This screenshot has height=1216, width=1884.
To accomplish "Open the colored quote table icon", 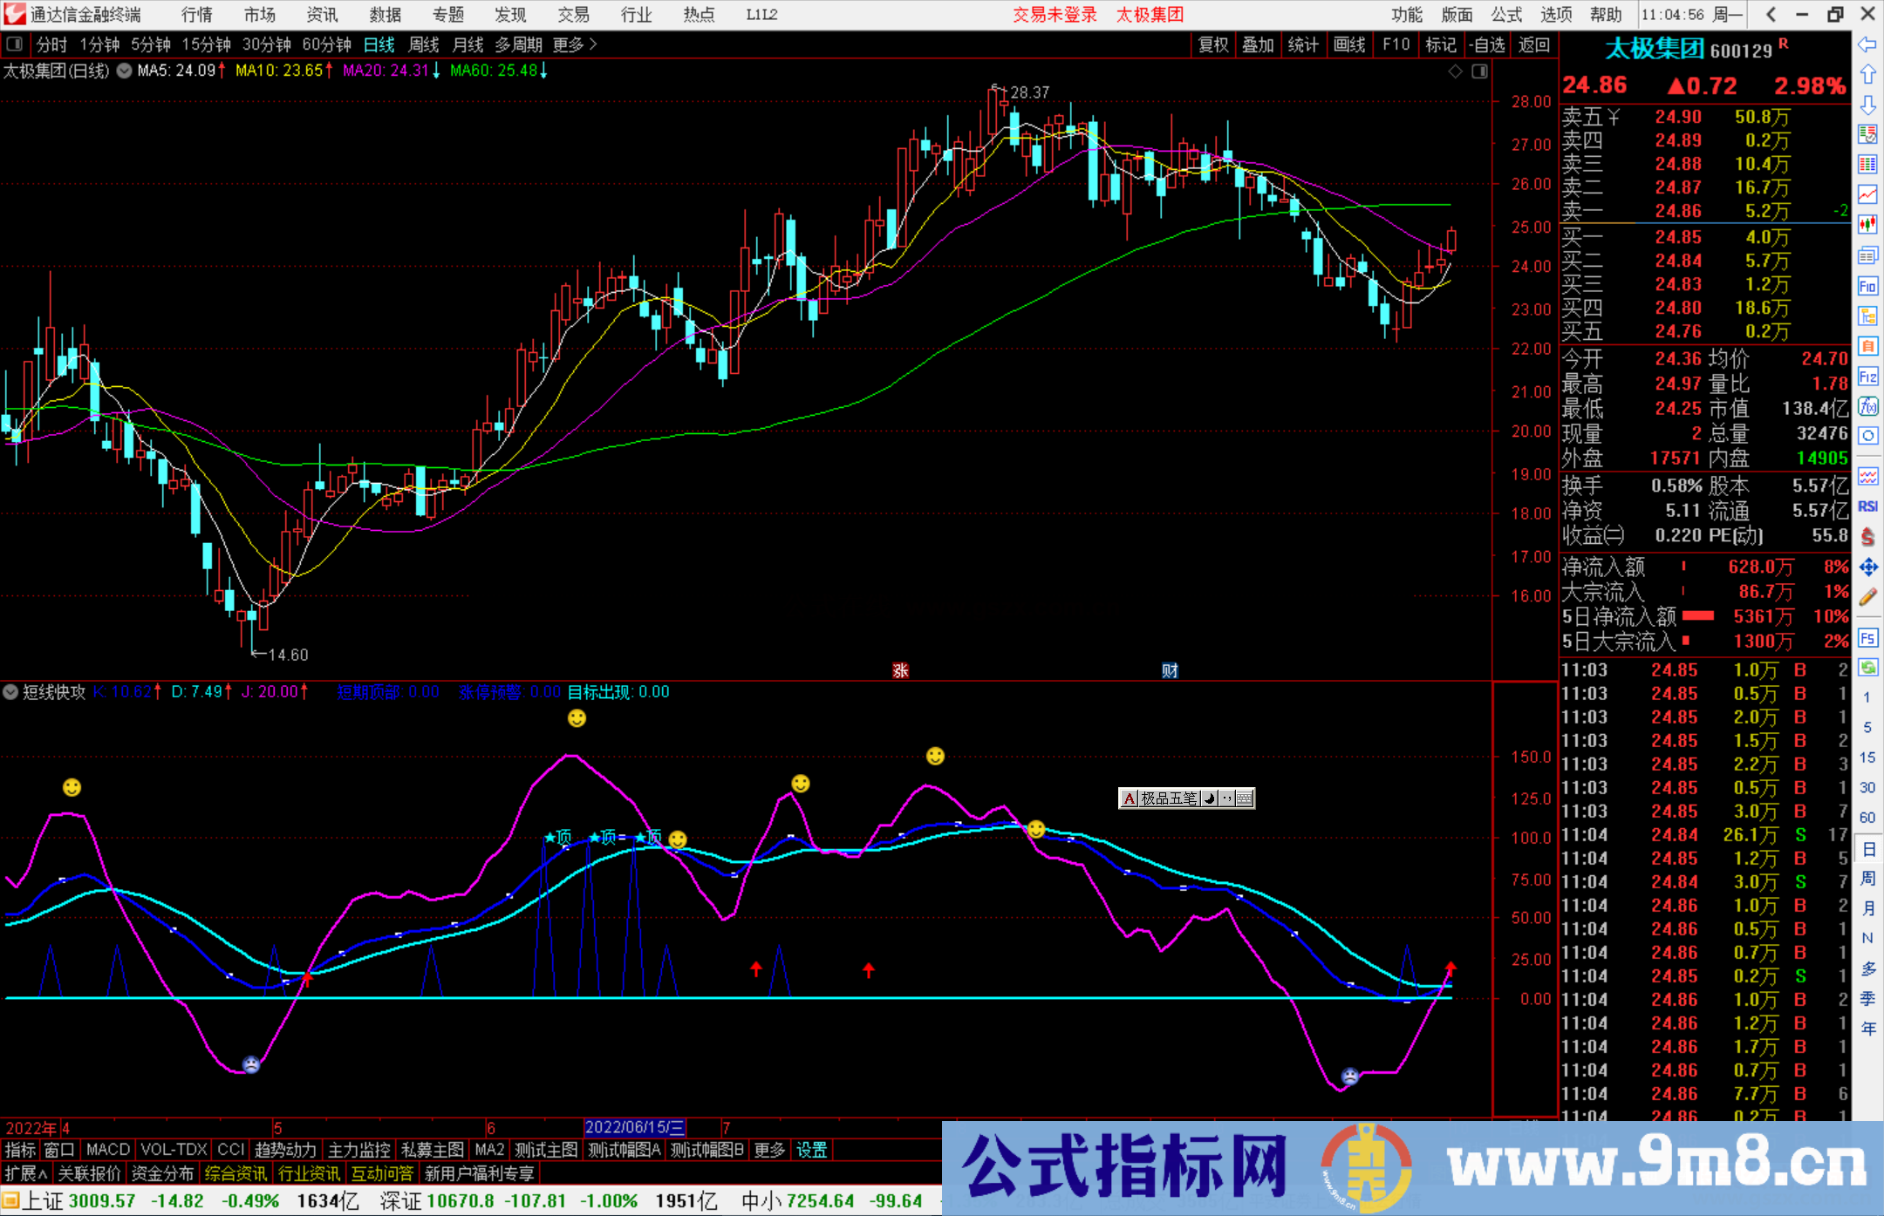I will coord(1867,165).
